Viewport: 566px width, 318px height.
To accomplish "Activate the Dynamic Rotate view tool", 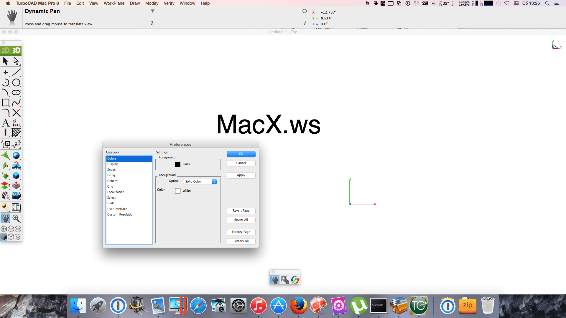I will 295,280.
